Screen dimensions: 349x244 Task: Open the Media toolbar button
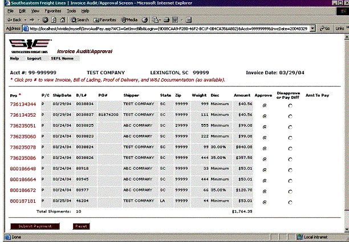click(x=129, y=19)
